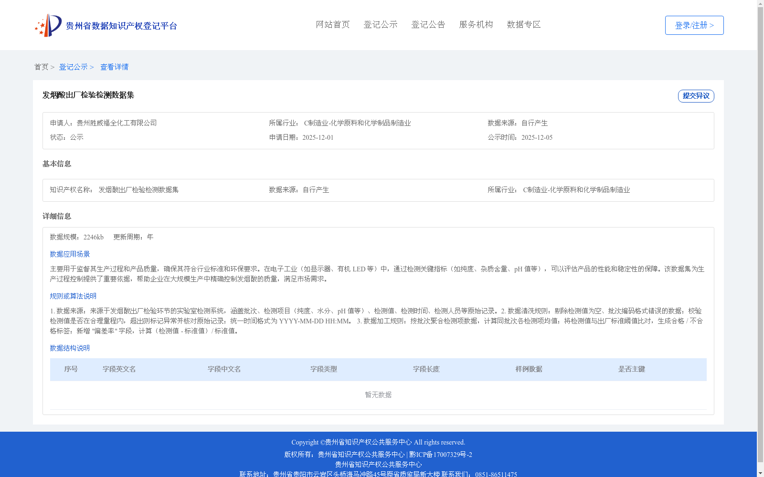Click 数据规模 2246kb value
Viewport: 764px width, 477px height.
tap(94, 237)
